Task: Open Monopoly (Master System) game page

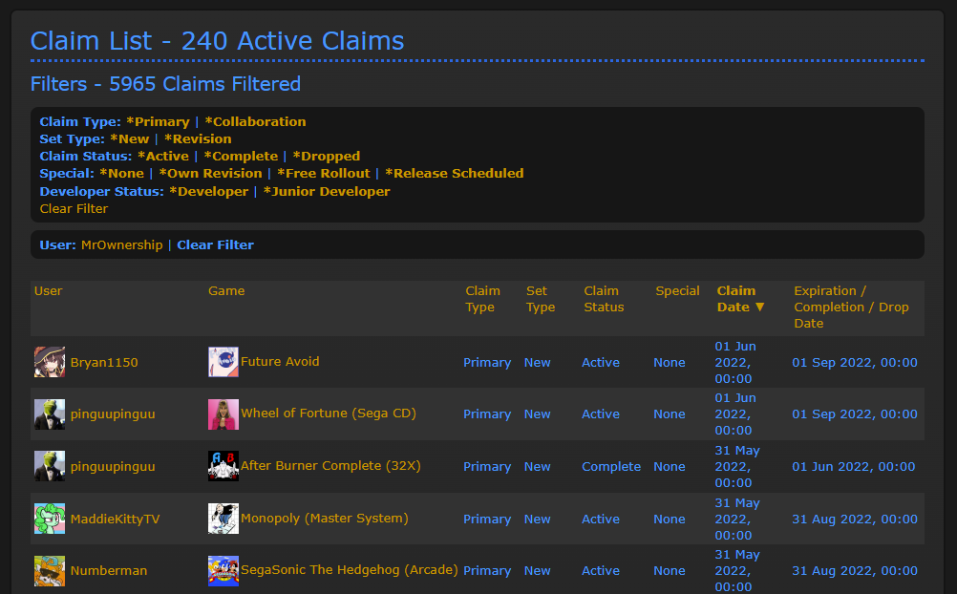Action: 325,519
